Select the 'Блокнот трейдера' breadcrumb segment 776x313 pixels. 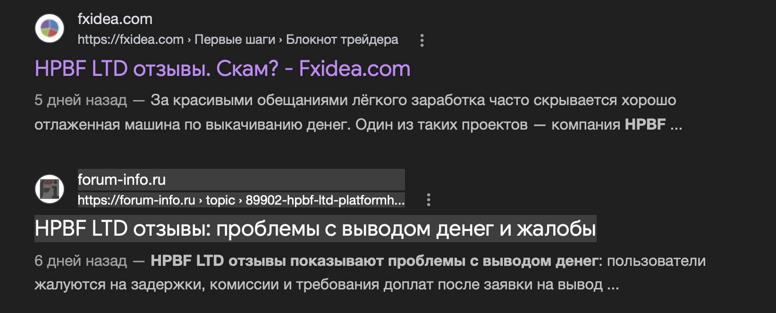tap(342, 40)
